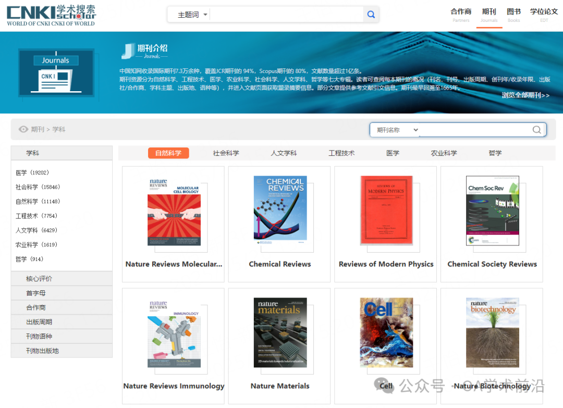Viewport: 563px width, 408px height.
Task: Filter by 人文学科 (6429) in sidebar
Action: tap(36, 230)
